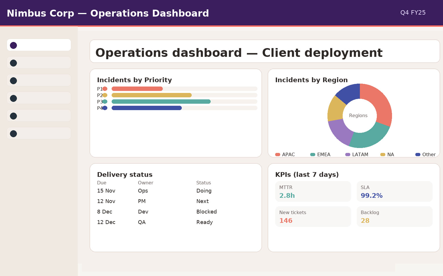443x276 pixels.
Task: Click the blue P4 priority dot
Action: click(105, 108)
